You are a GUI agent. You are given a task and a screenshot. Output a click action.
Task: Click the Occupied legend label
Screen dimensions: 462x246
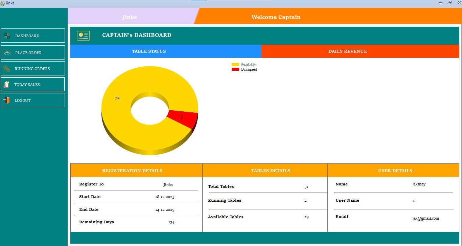click(249, 69)
